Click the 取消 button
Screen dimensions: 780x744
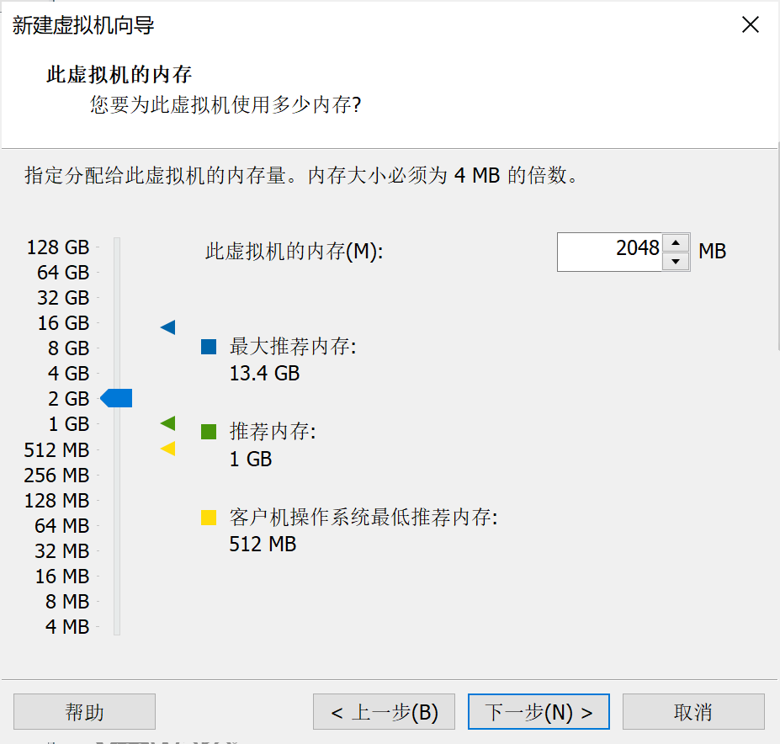tap(693, 712)
